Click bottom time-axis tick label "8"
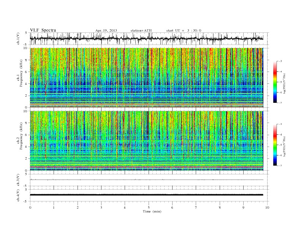Image resolution: width=301 pixels, height=233 pixels. pyautogui.click(x=220, y=207)
